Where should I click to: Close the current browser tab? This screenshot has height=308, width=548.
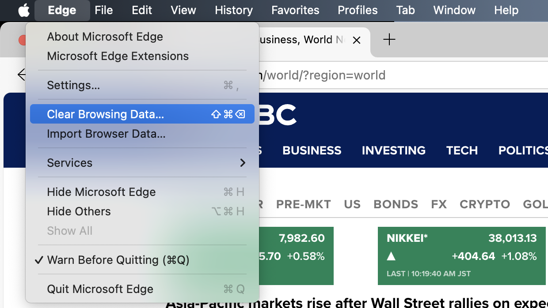click(357, 40)
